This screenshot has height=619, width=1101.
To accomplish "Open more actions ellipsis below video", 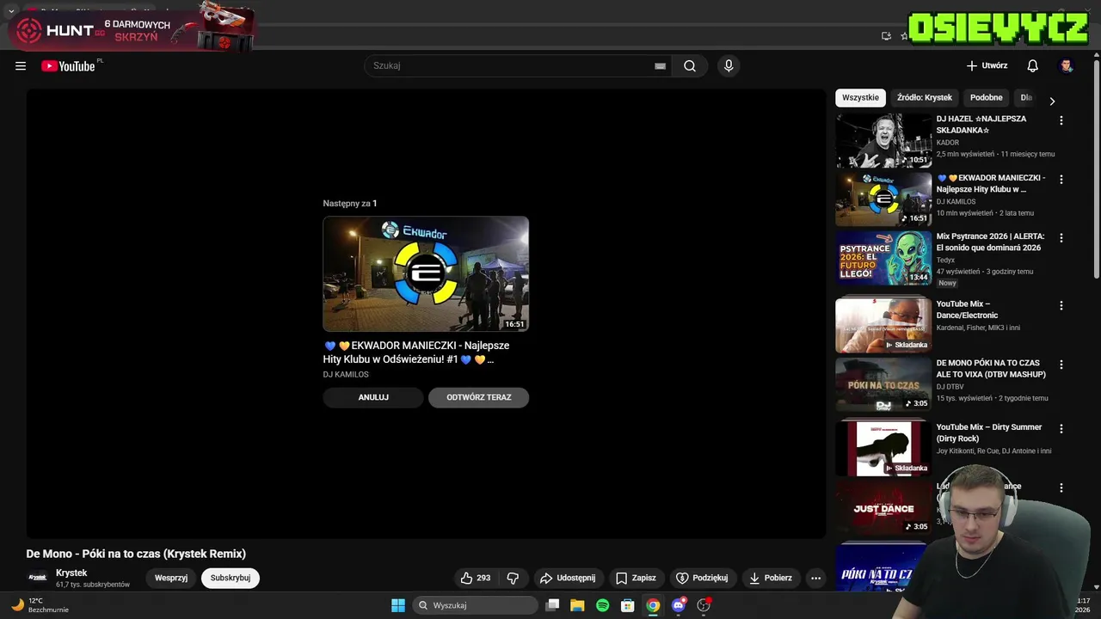I will (x=816, y=578).
